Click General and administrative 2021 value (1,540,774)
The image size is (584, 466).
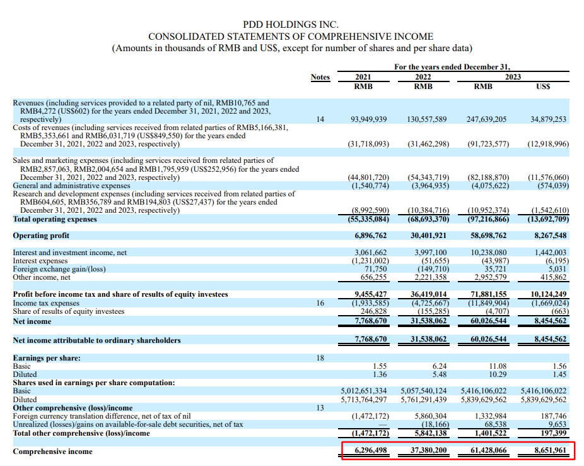point(370,186)
